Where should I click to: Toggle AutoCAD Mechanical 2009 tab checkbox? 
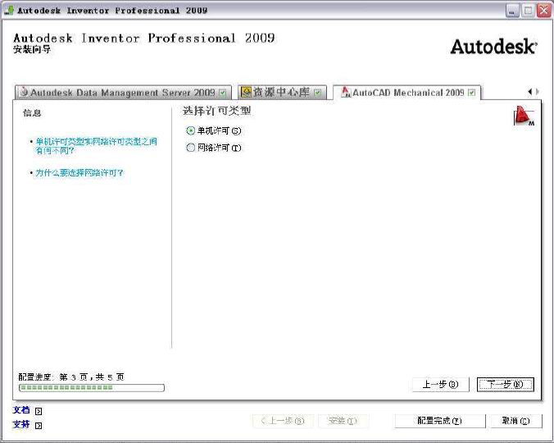(472, 93)
